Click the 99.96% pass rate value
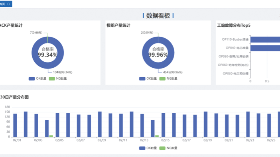Image resolution: width=280 pixels, height=157 pixels. 158,55
